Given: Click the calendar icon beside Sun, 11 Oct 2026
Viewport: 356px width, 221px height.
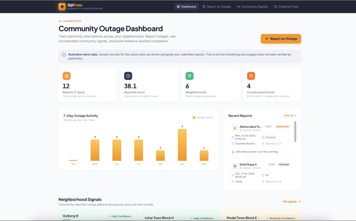Looking at the screenshot, I should point(233,175).
